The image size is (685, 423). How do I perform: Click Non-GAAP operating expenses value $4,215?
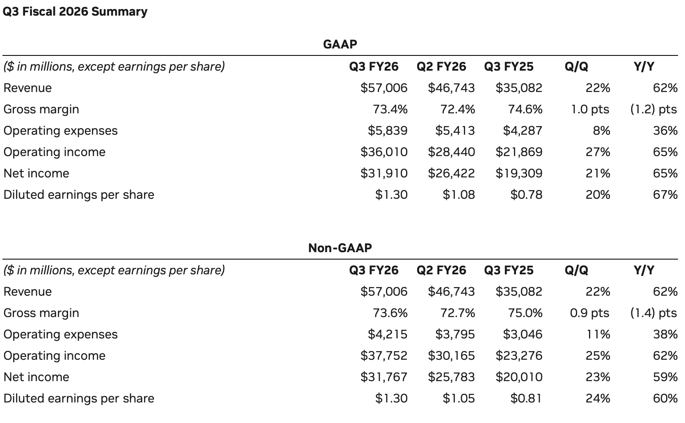point(388,334)
